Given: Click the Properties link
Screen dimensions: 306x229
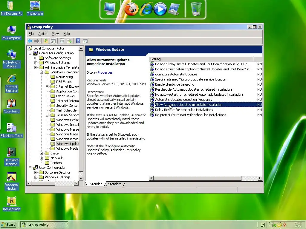Looking at the screenshot, I should point(105,72).
